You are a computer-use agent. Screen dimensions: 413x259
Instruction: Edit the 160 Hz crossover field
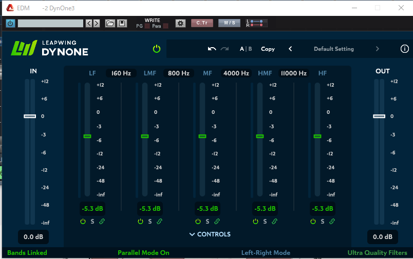[121, 73]
